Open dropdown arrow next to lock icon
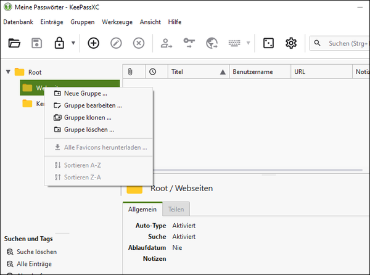The image size is (370, 275). pyautogui.click(x=73, y=43)
